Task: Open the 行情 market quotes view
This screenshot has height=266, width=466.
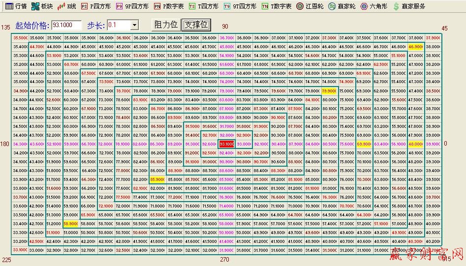Action: pos(16,6)
